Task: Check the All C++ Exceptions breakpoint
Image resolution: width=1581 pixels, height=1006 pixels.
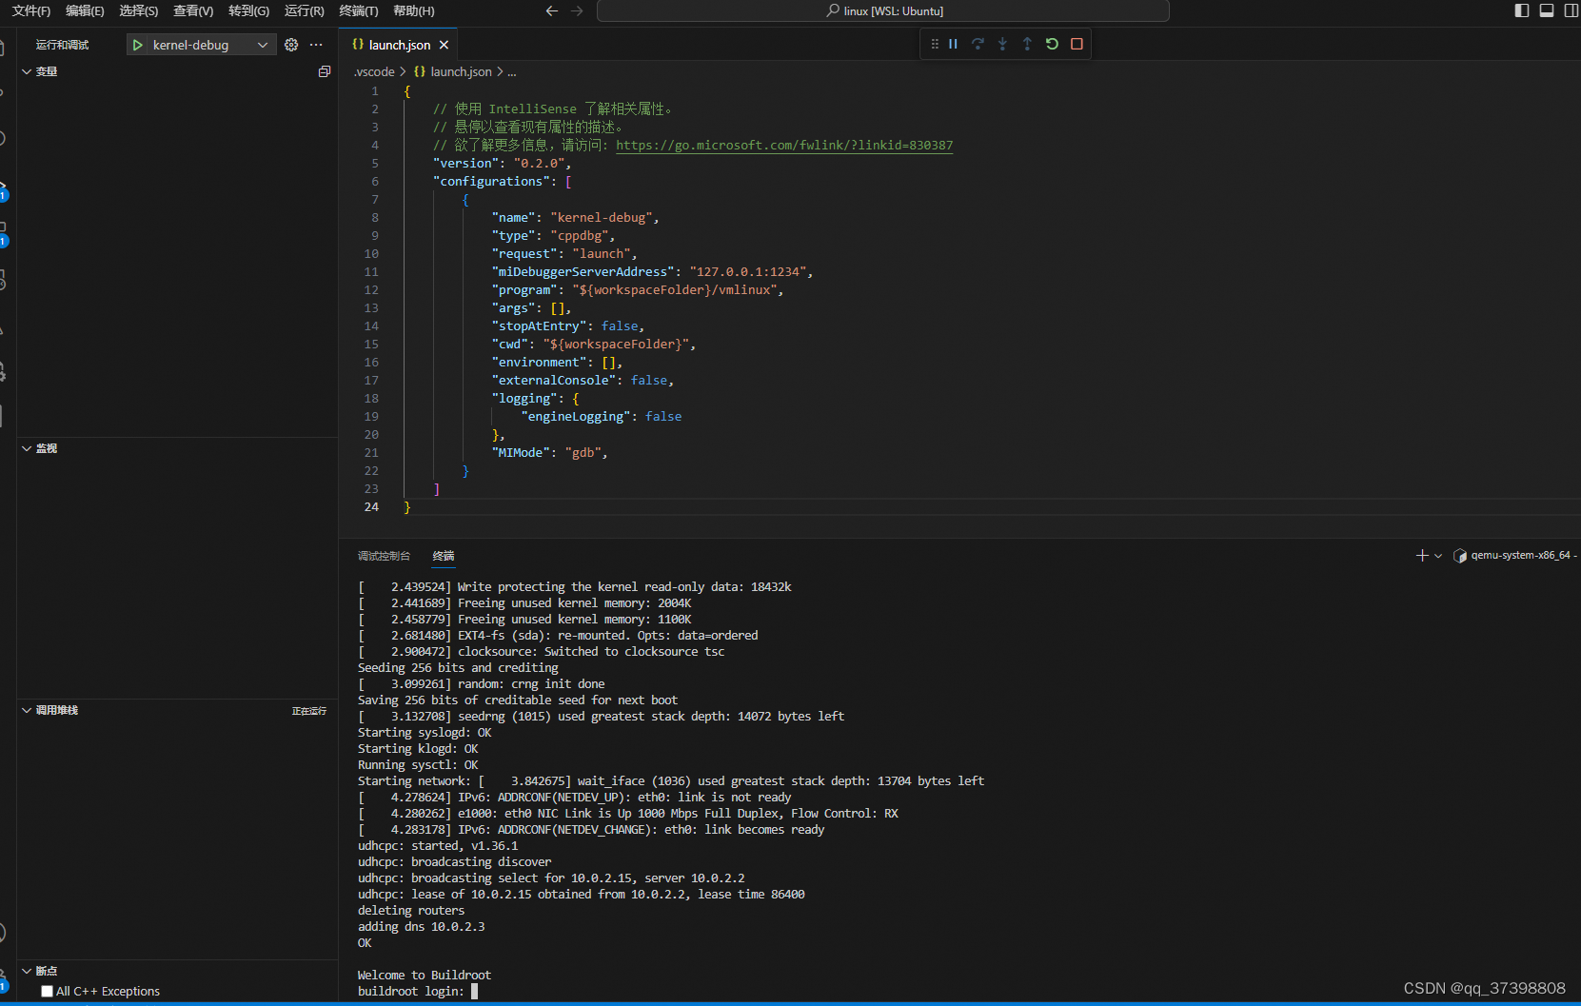Action: coord(47,991)
